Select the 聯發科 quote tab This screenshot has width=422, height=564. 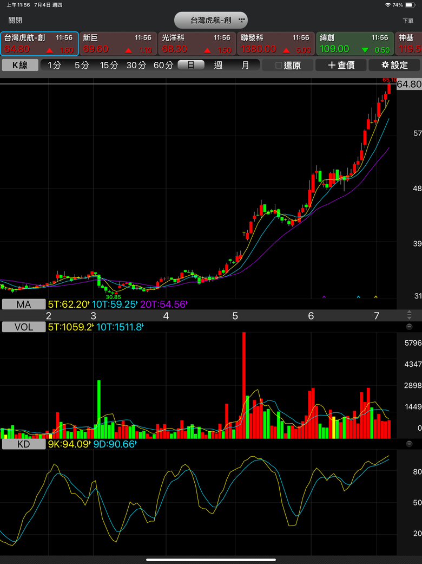point(275,43)
